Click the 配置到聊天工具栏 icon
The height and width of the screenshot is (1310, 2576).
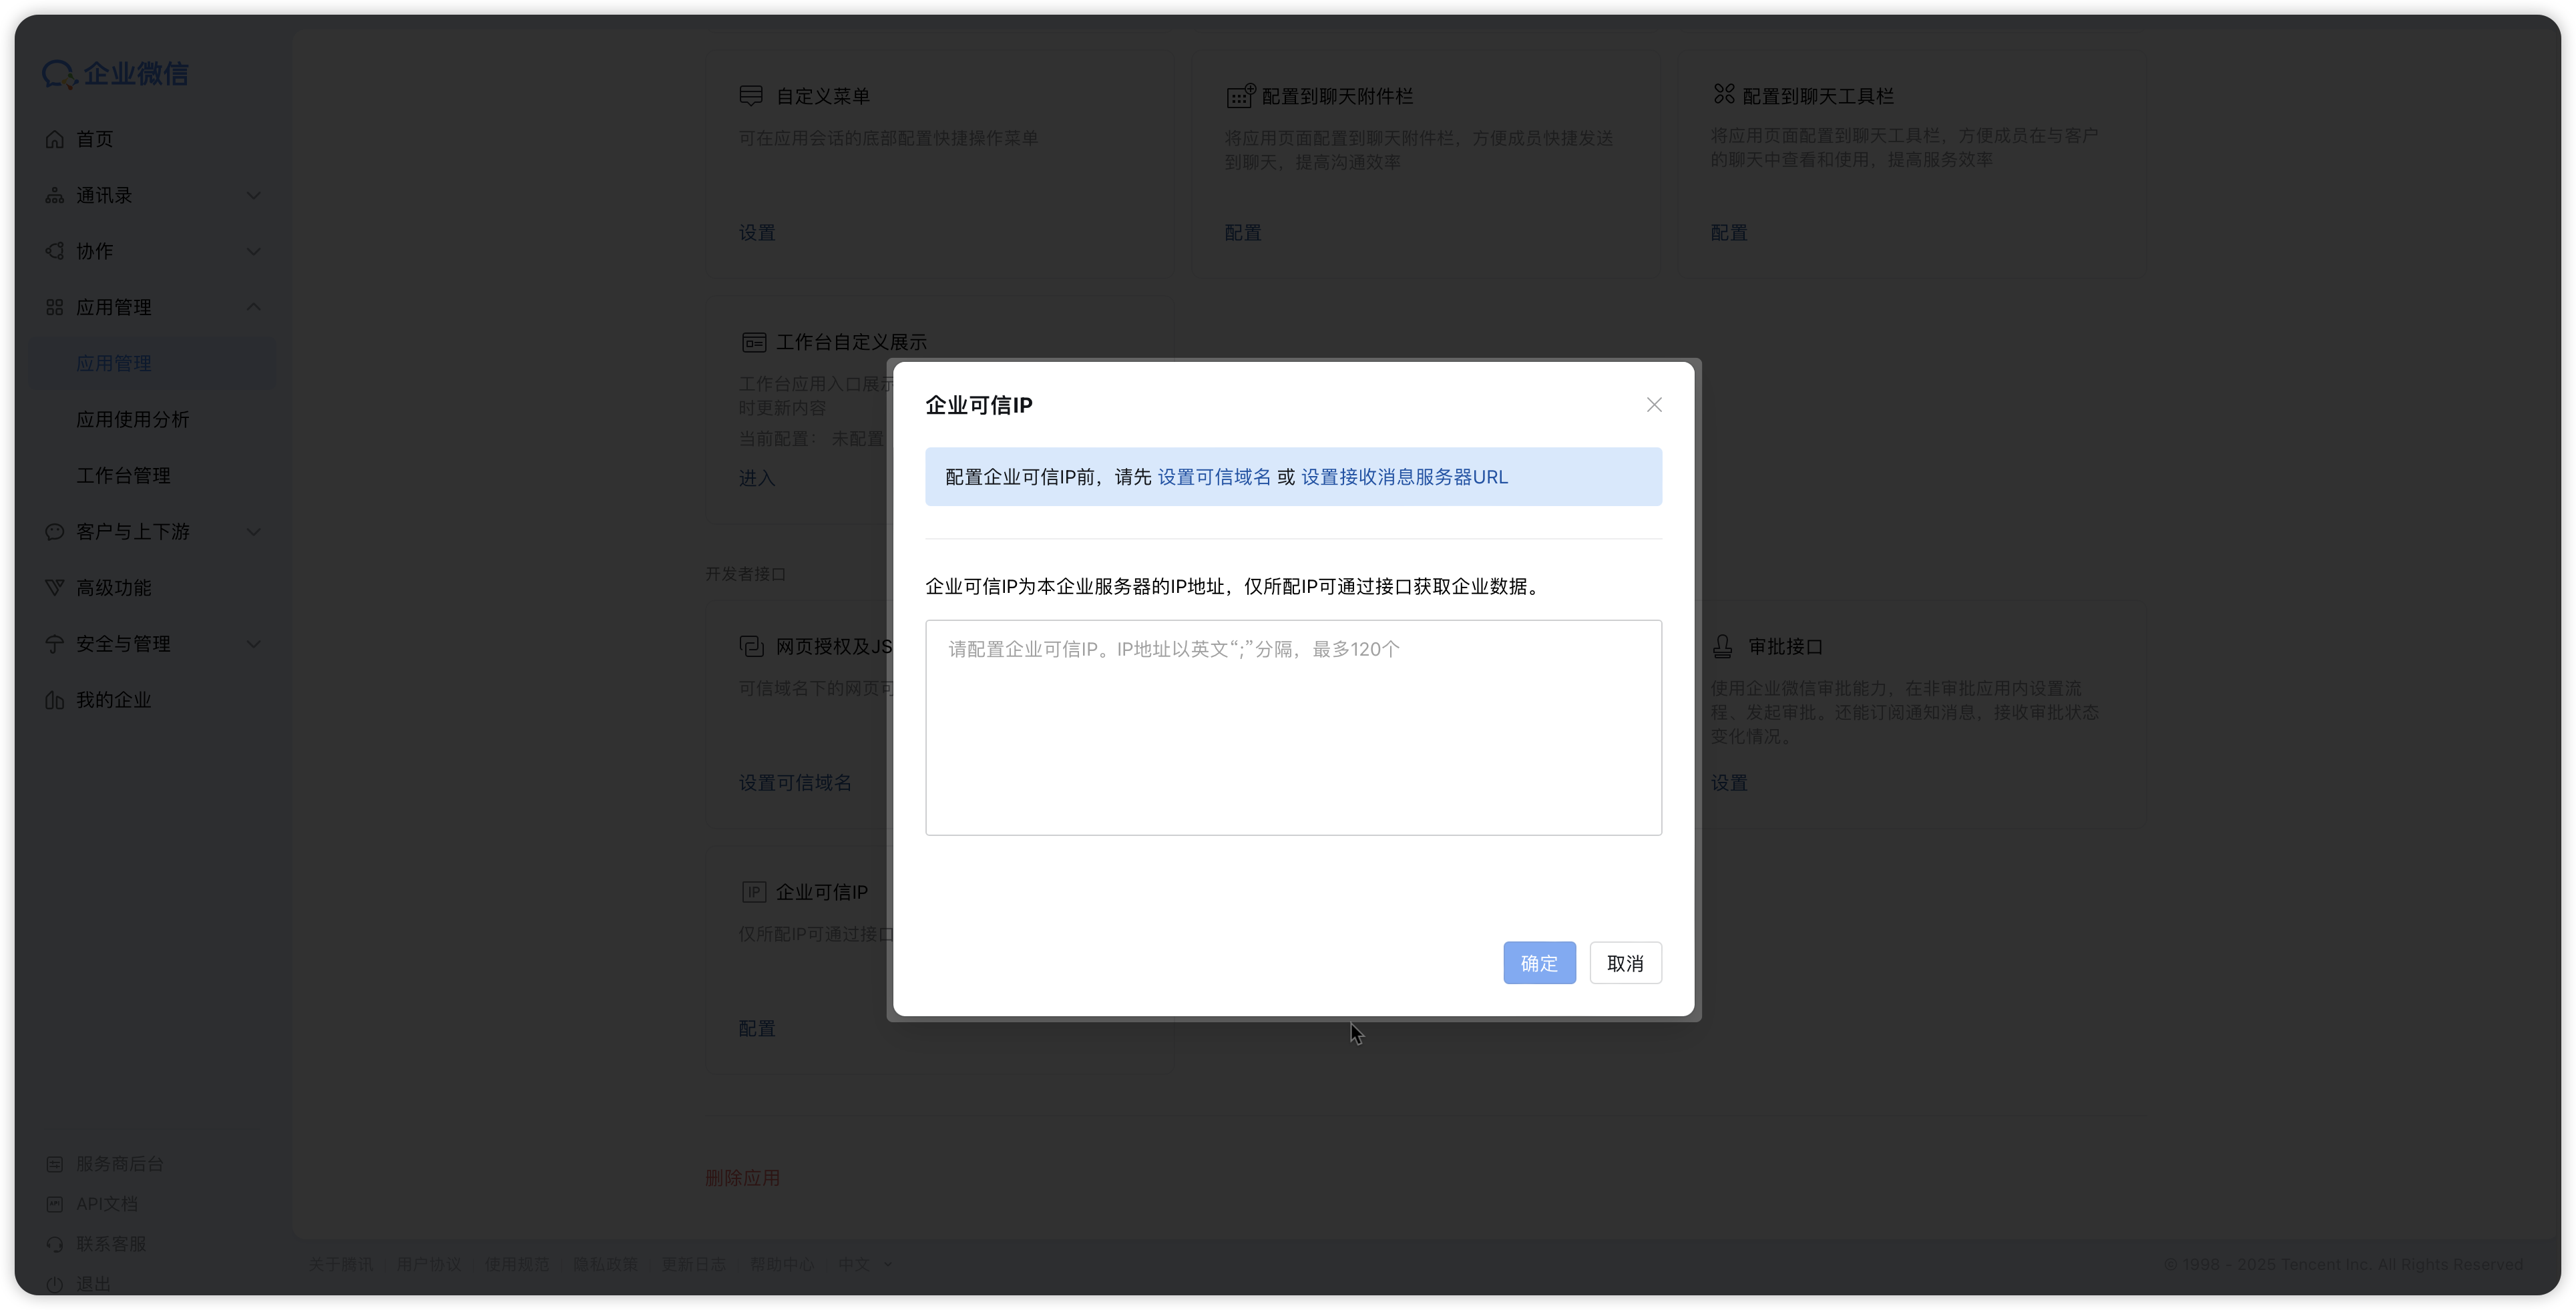pyautogui.click(x=1724, y=95)
